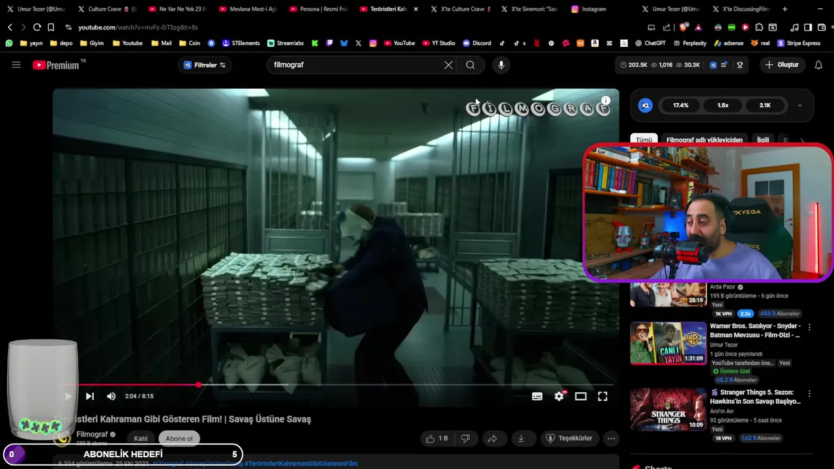Open a new browser tab
The width and height of the screenshot is (834, 469).
click(784, 9)
